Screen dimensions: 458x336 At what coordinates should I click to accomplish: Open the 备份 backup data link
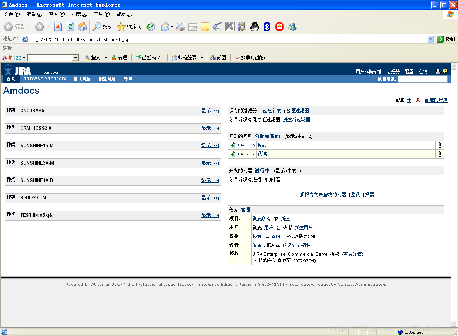tap(276, 237)
